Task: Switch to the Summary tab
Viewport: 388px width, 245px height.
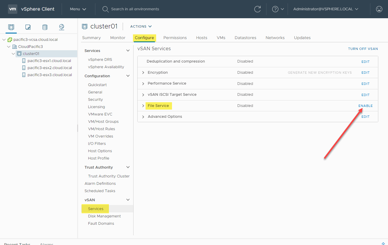Action: pyautogui.click(x=91, y=38)
